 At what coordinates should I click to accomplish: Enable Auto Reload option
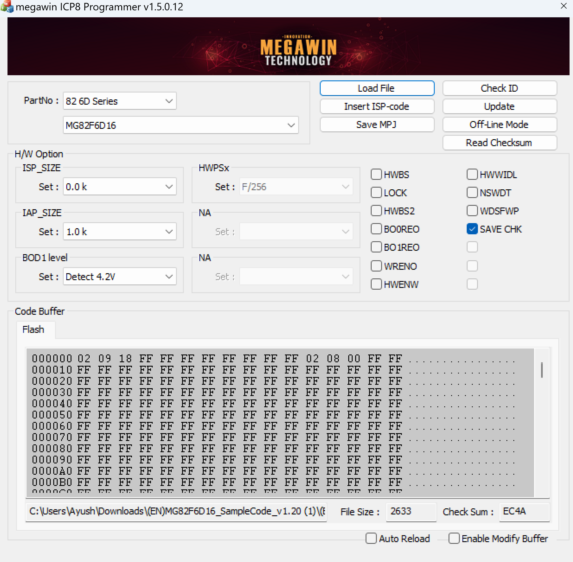pyautogui.click(x=371, y=538)
